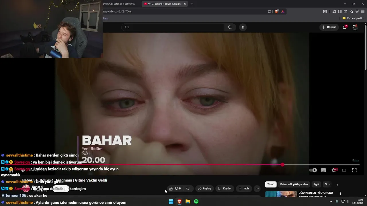
Task: Open Tüm Yer İşaretleri bookmarks folder
Action: pos(353,18)
